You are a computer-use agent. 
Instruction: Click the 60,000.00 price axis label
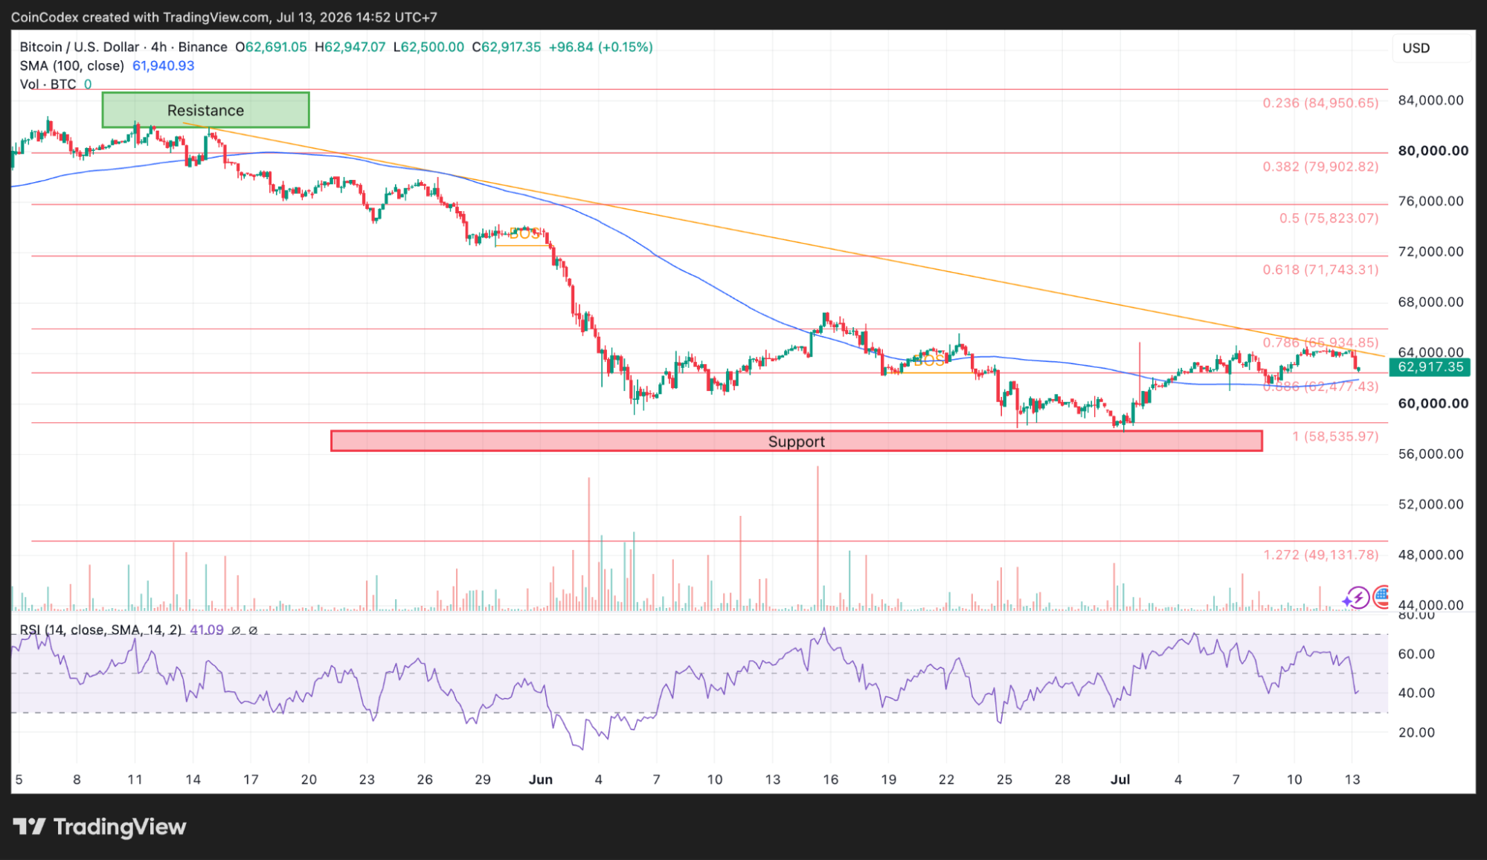pos(1433,404)
